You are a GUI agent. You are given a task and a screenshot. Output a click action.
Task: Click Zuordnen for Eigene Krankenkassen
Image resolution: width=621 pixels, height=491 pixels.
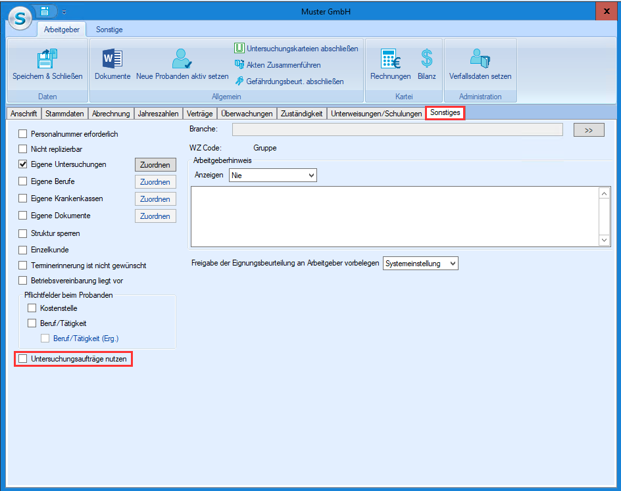[155, 199]
